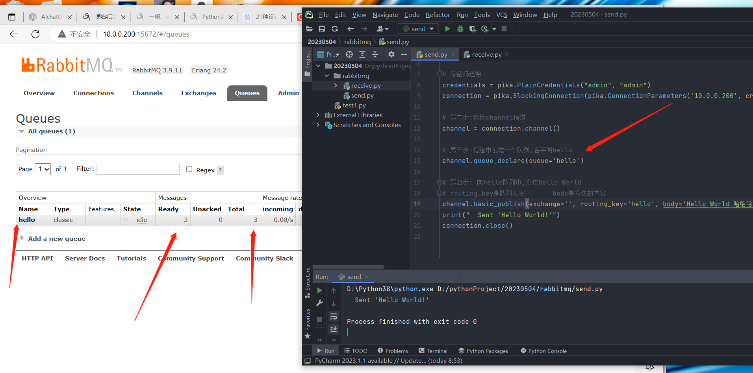This screenshot has width=753, height=373.
Task: Run 'send' with green play button
Action: (447, 29)
